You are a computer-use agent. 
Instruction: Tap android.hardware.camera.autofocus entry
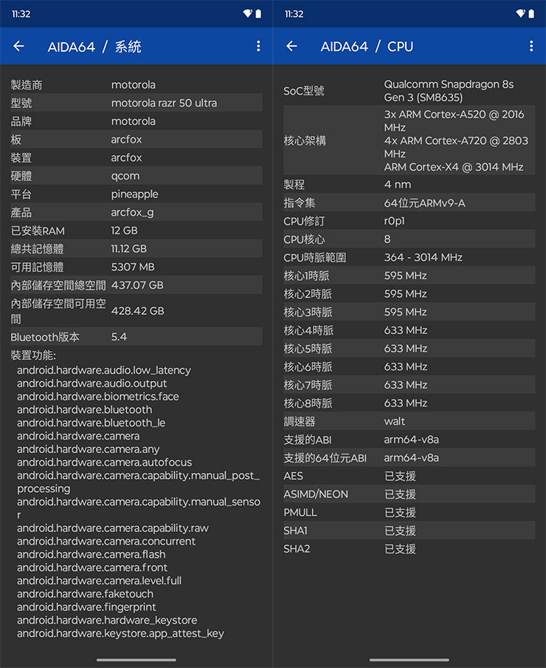point(104,462)
